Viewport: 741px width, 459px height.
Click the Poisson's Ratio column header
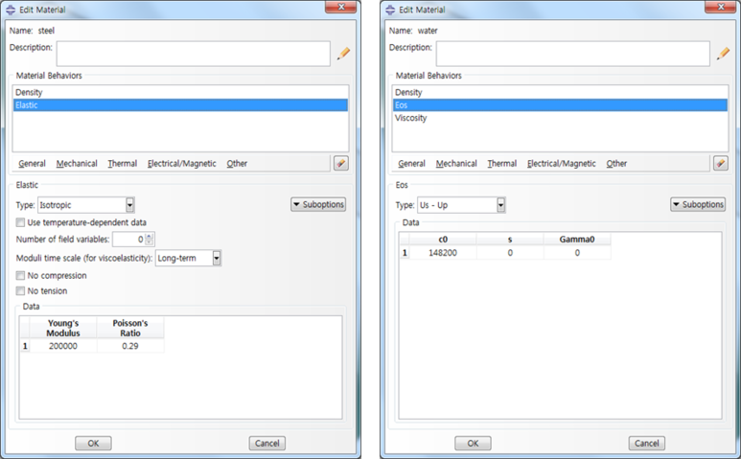(130, 328)
